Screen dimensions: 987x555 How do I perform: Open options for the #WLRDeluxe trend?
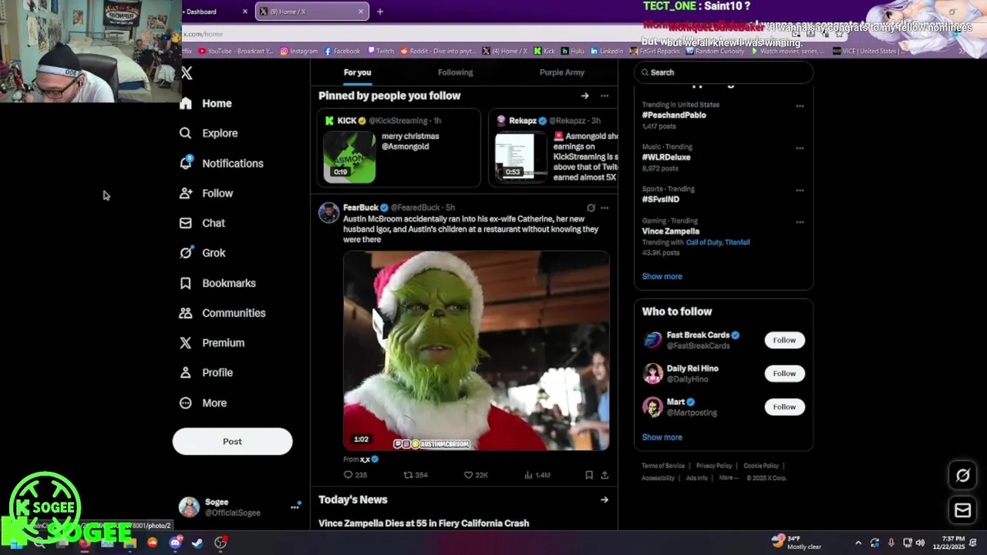(800, 148)
